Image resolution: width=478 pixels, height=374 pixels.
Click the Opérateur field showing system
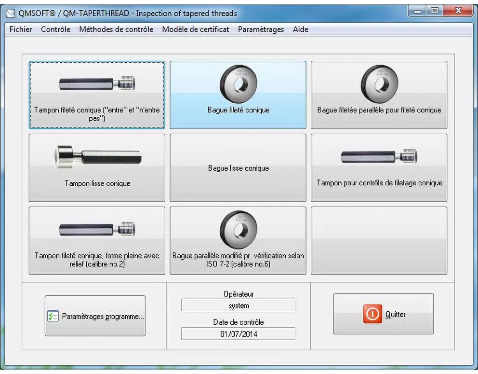[x=238, y=305]
